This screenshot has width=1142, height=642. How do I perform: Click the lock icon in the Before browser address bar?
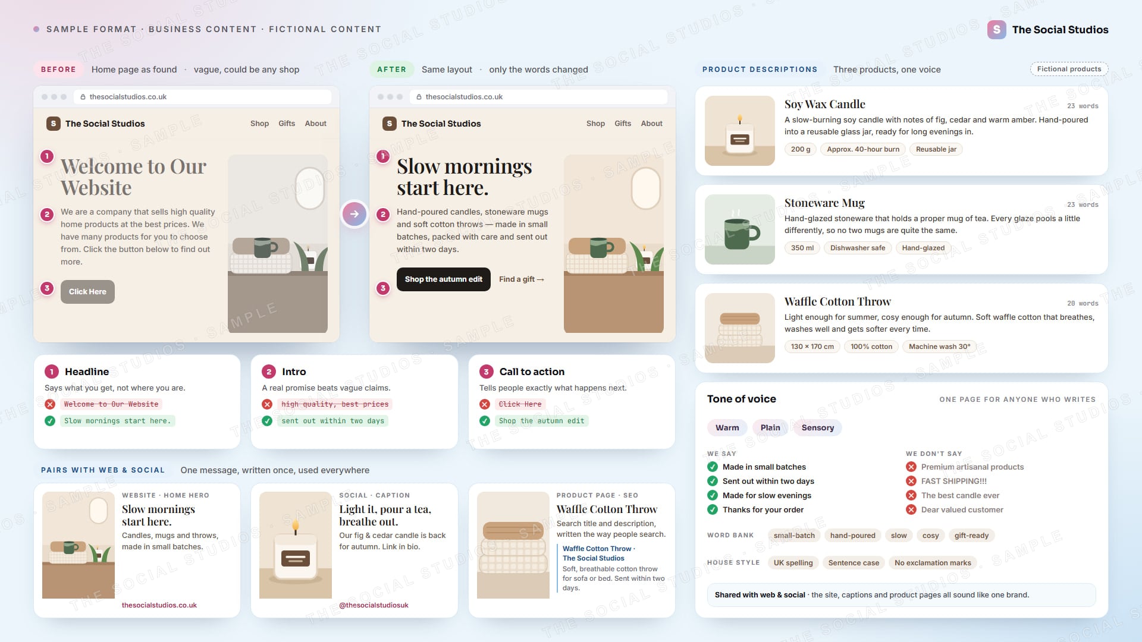click(x=83, y=97)
